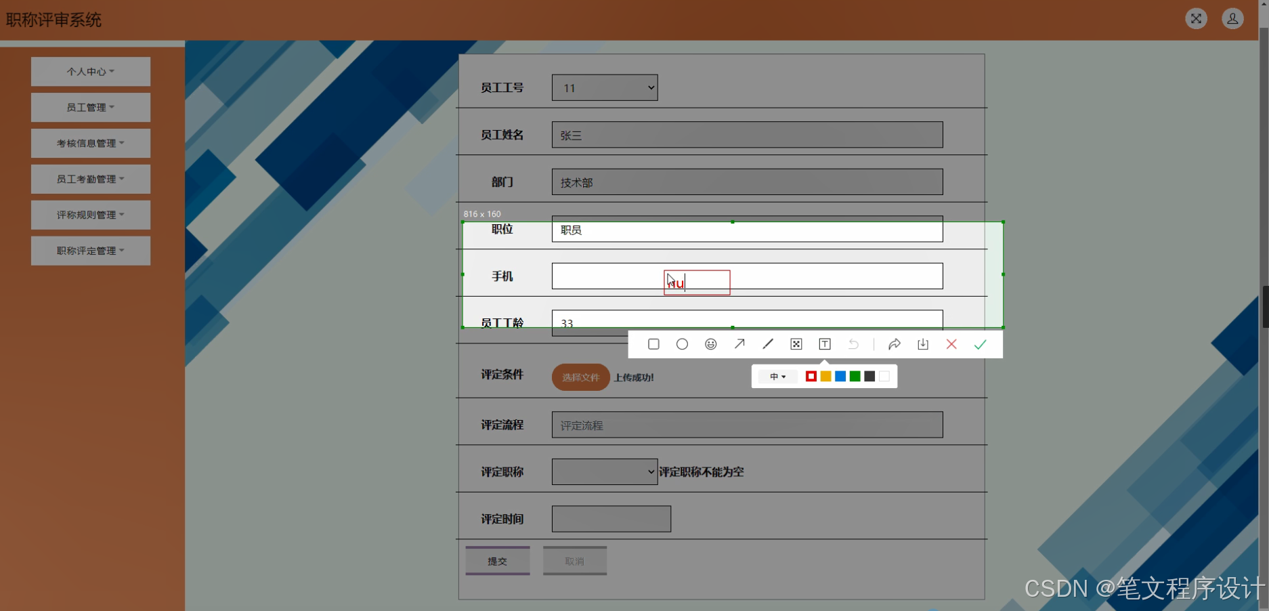Image resolution: width=1269 pixels, height=611 pixels.
Task: Undo the last annotation
Action: (x=853, y=344)
